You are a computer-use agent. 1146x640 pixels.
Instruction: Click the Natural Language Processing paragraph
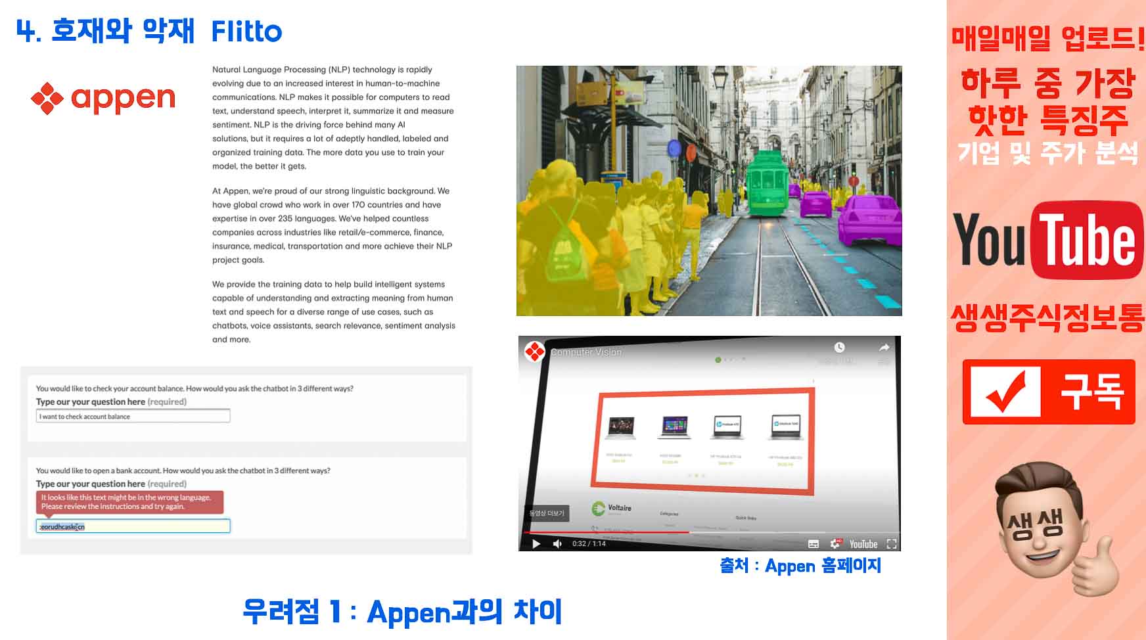333,118
